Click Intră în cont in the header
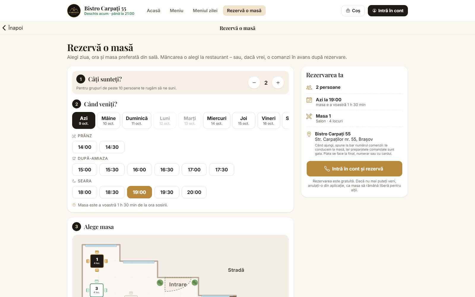The width and height of the screenshot is (475, 297). click(388, 11)
